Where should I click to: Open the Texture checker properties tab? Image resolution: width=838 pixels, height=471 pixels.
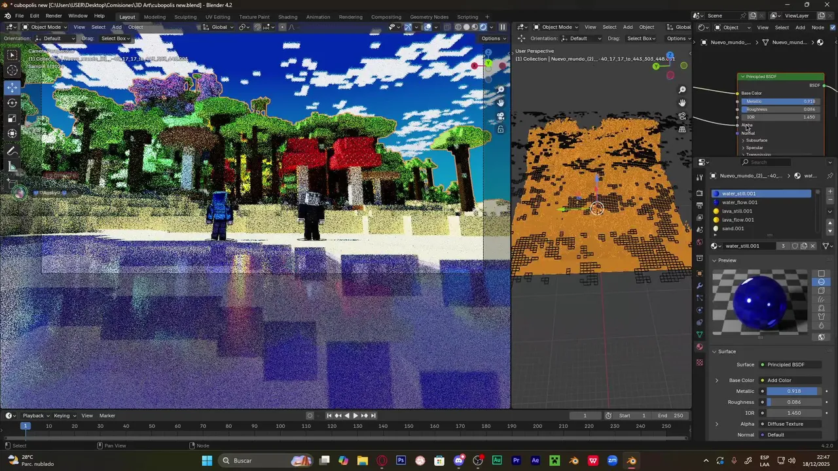[x=699, y=362]
